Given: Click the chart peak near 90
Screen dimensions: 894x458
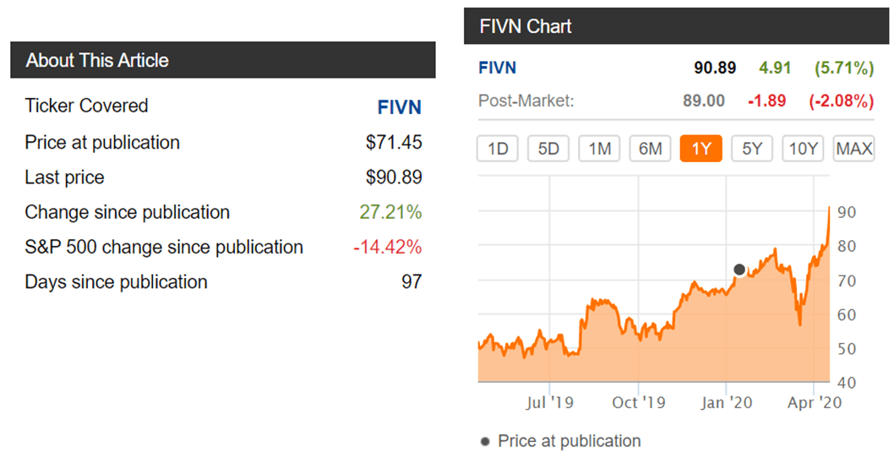Looking at the screenshot, I should 829,208.
